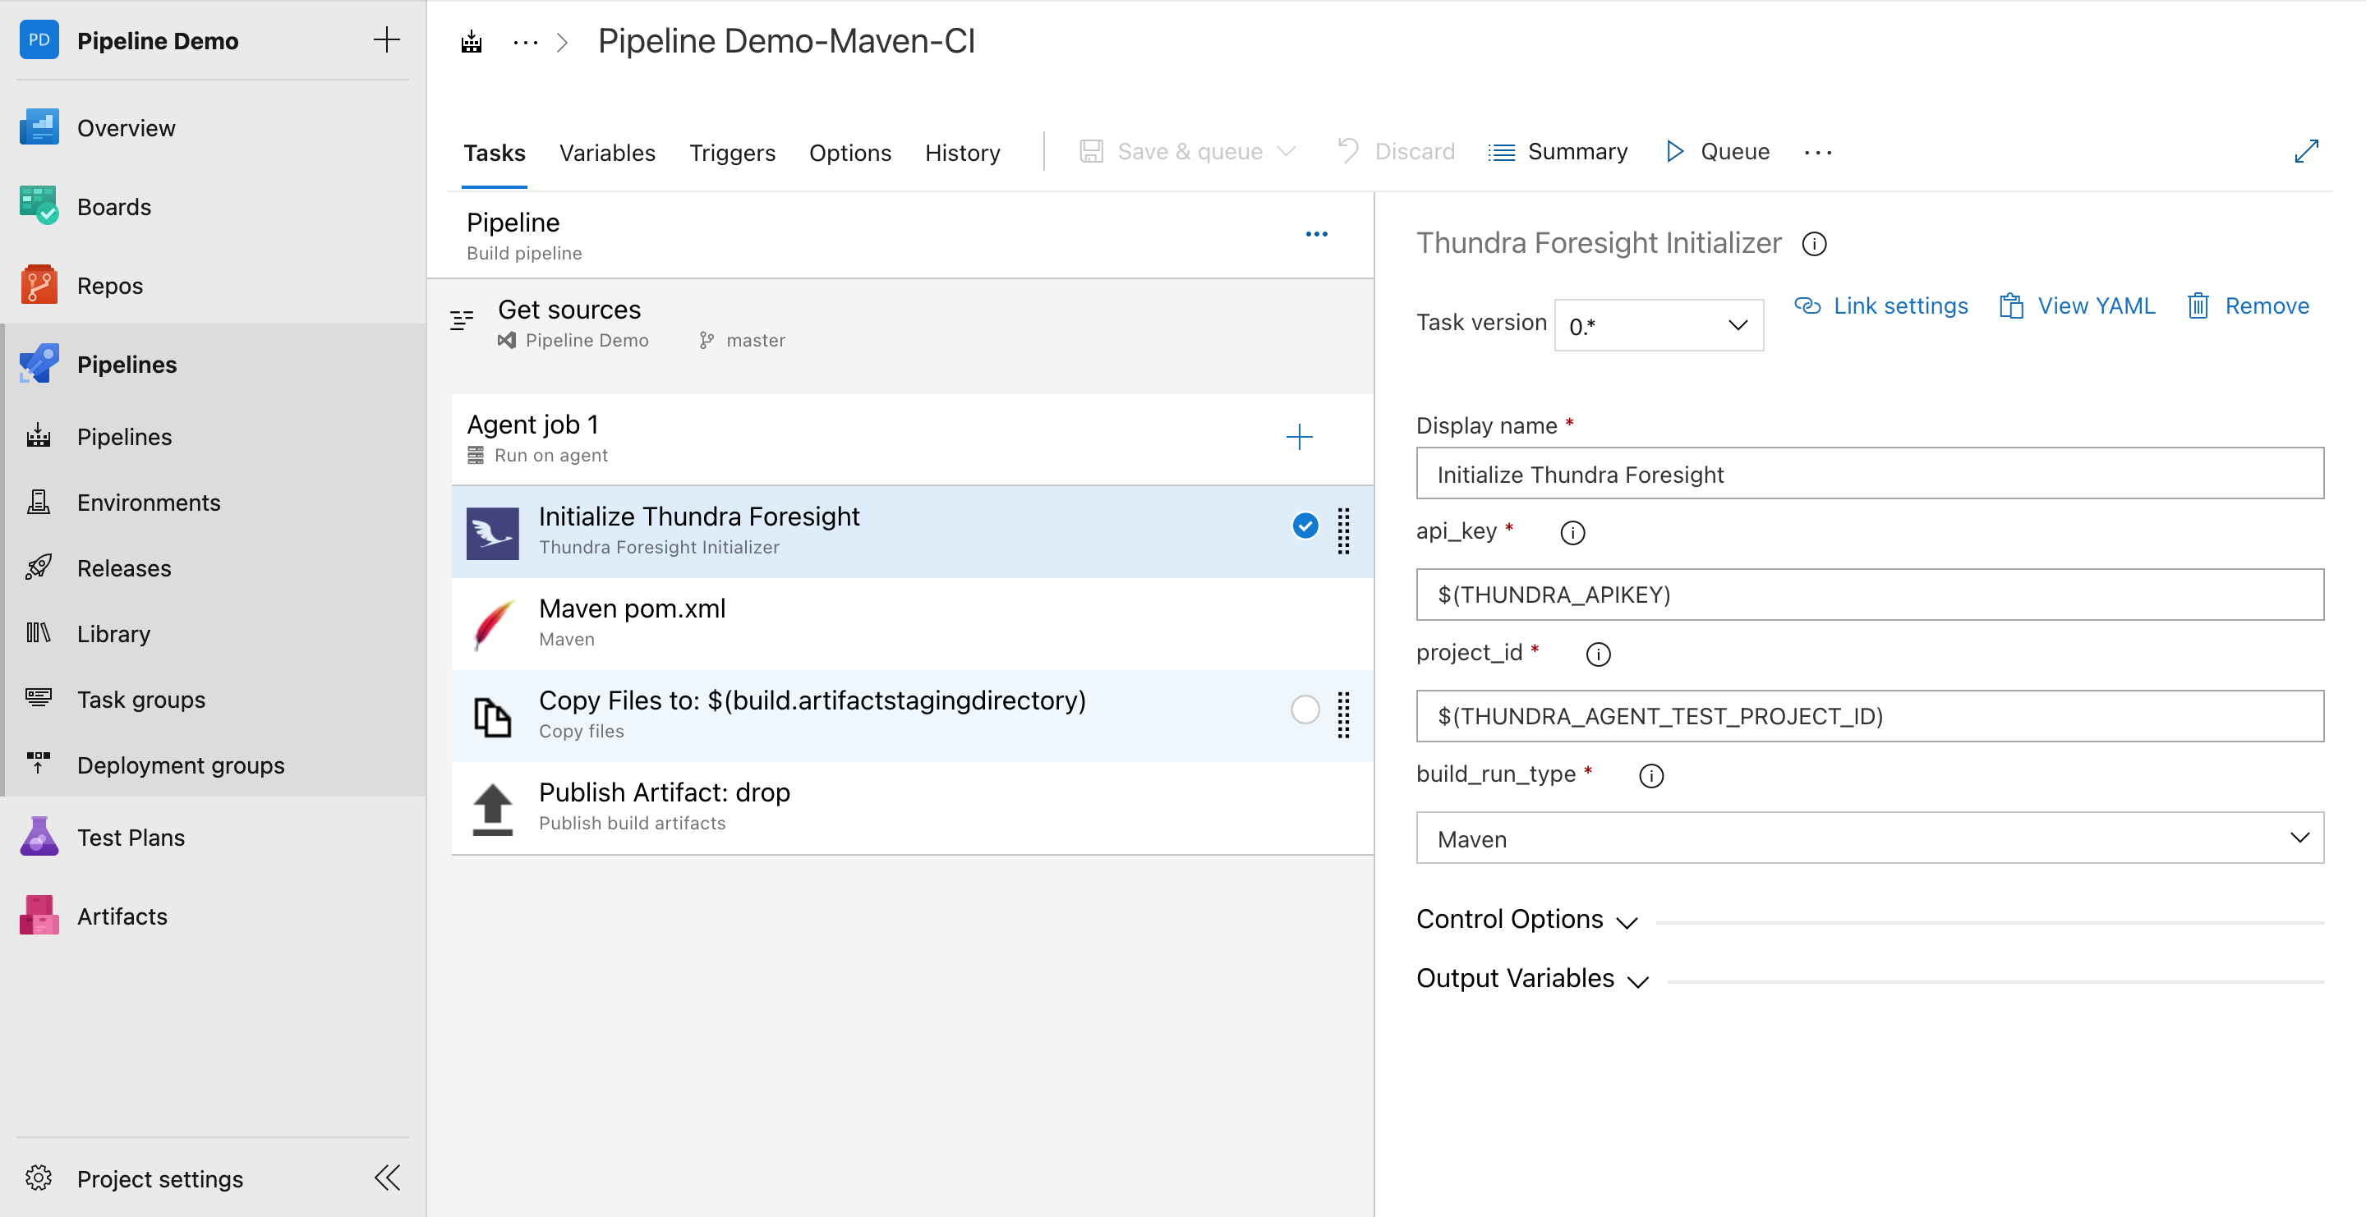Remove the selected task
Viewport: 2366px width, 1217px height.
2248,305
